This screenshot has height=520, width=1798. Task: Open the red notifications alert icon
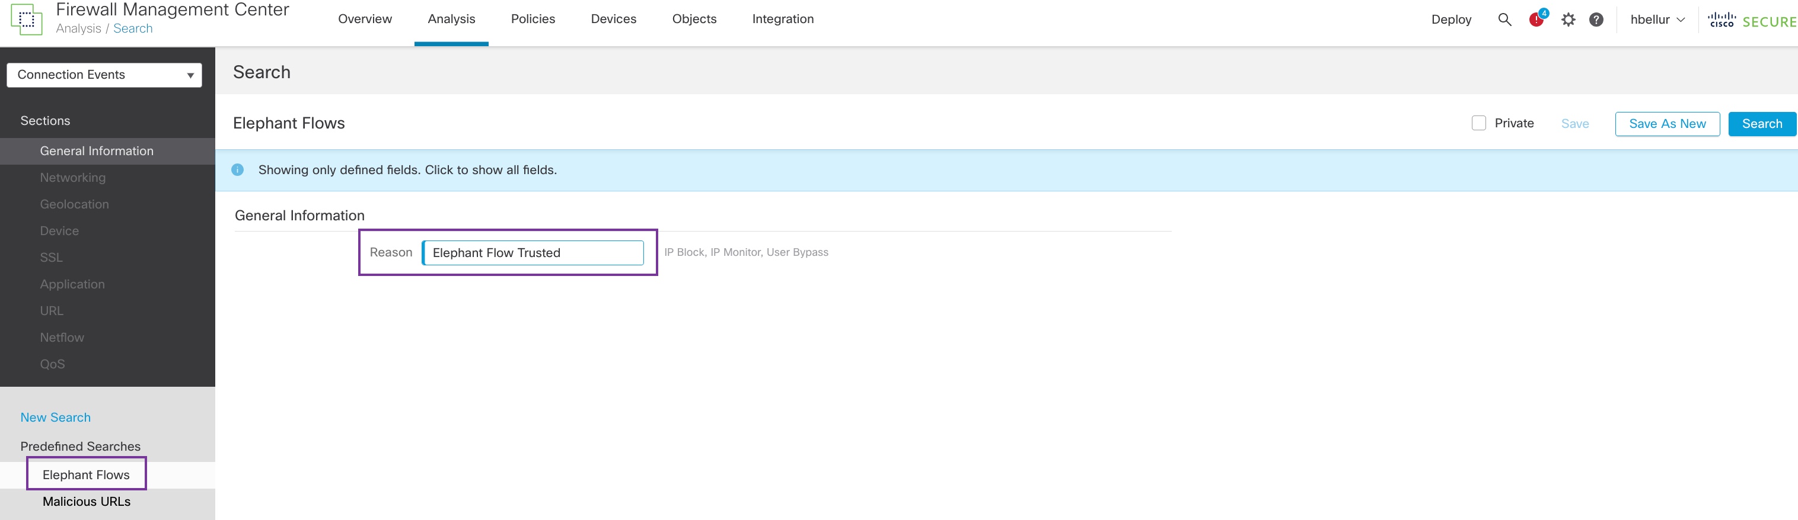pos(1536,20)
